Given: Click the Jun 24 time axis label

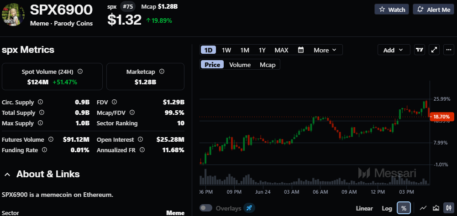Looking at the screenshot, I should (263, 192).
